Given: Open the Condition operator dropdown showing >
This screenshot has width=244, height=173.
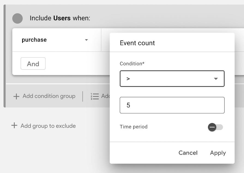Looking at the screenshot, I should pyautogui.click(x=172, y=78).
